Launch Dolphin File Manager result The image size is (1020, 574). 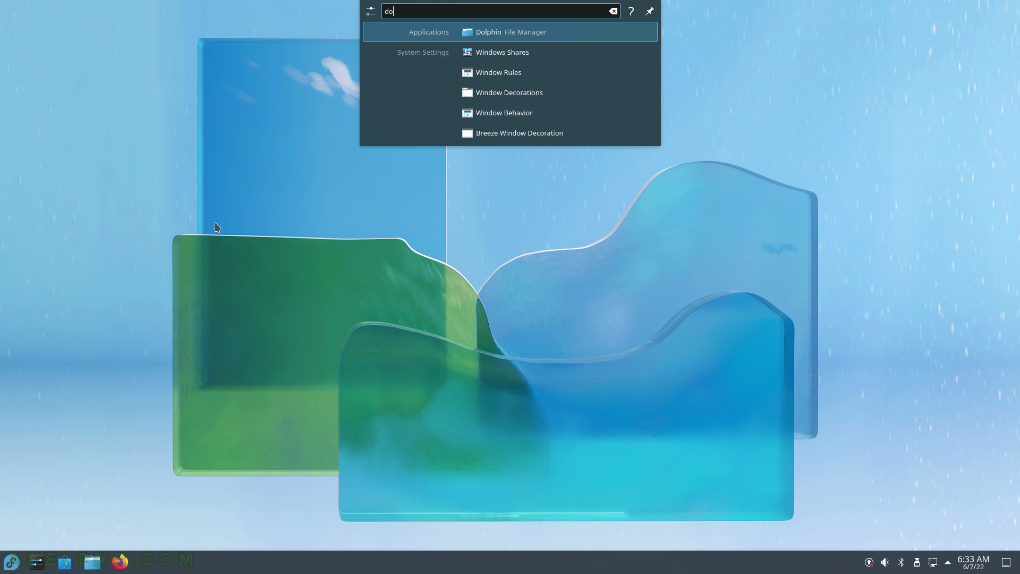[510, 32]
